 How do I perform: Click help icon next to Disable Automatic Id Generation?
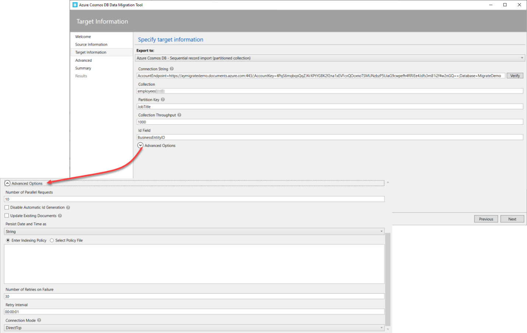(x=68, y=208)
